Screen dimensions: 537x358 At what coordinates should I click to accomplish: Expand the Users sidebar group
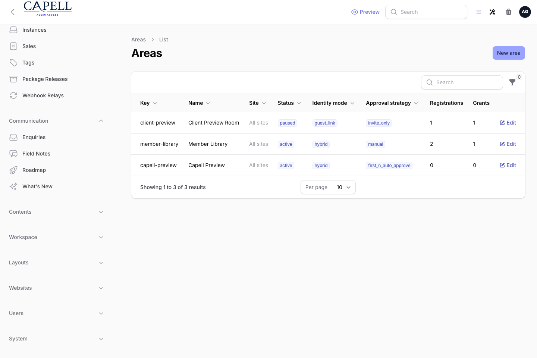(x=101, y=313)
